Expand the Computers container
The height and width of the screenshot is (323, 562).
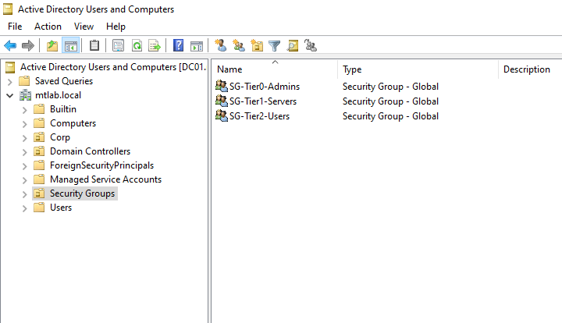click(x=24, y=124)
